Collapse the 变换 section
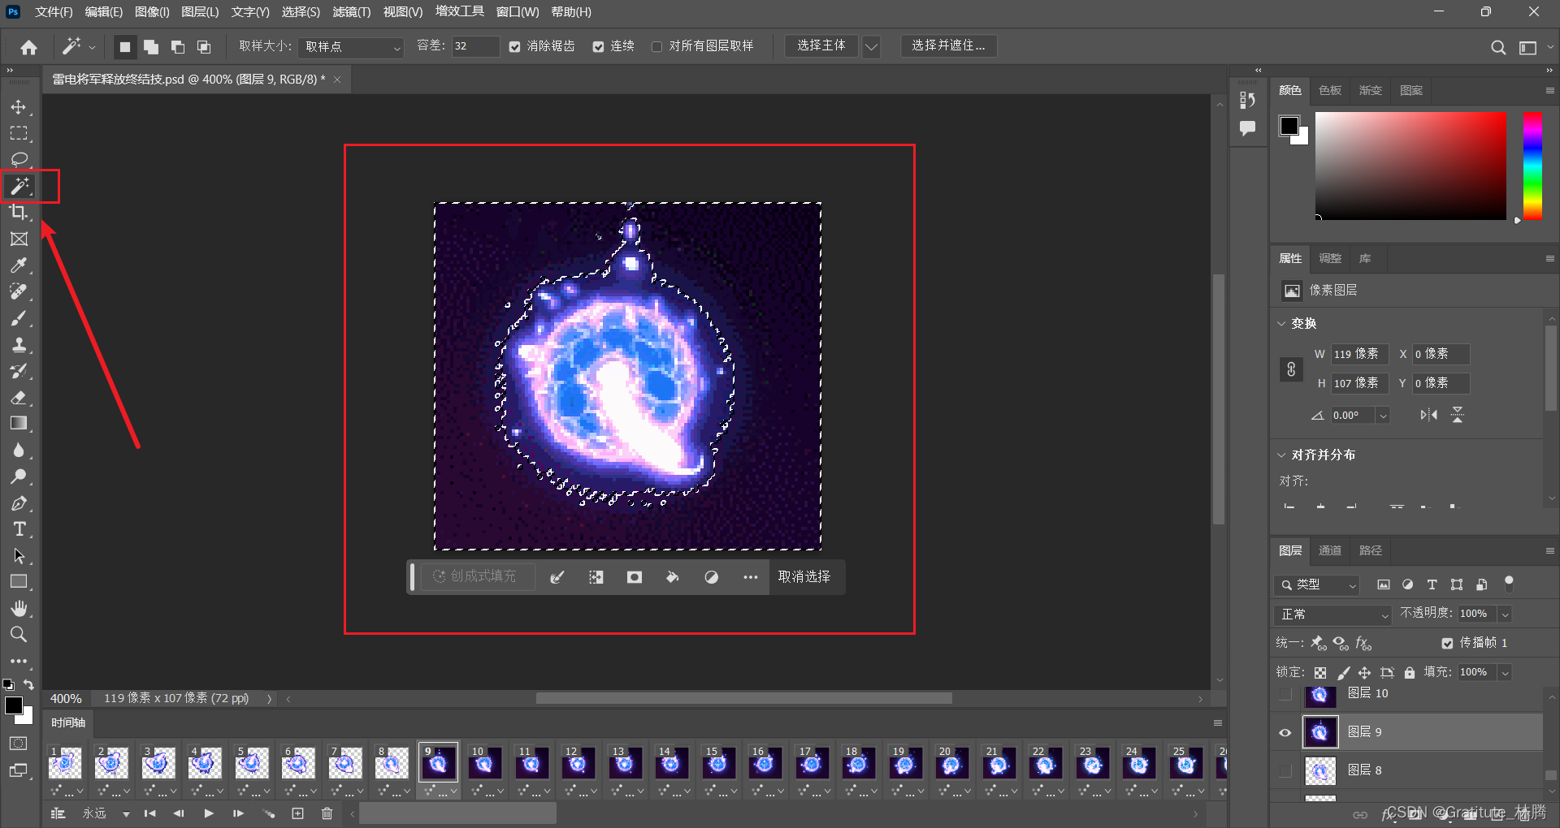The image size is (1560, 828). [1281, 324]
